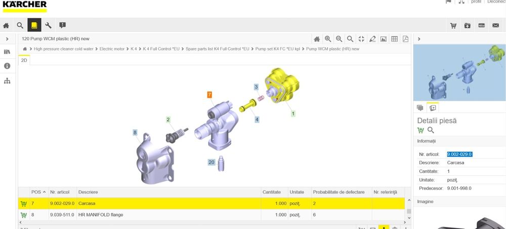Image resolution: width=506 pixels, height=229 pixels.
Task: Collapse the right details panel chevron
Action: pyautogui.click(x=419, y=39)
